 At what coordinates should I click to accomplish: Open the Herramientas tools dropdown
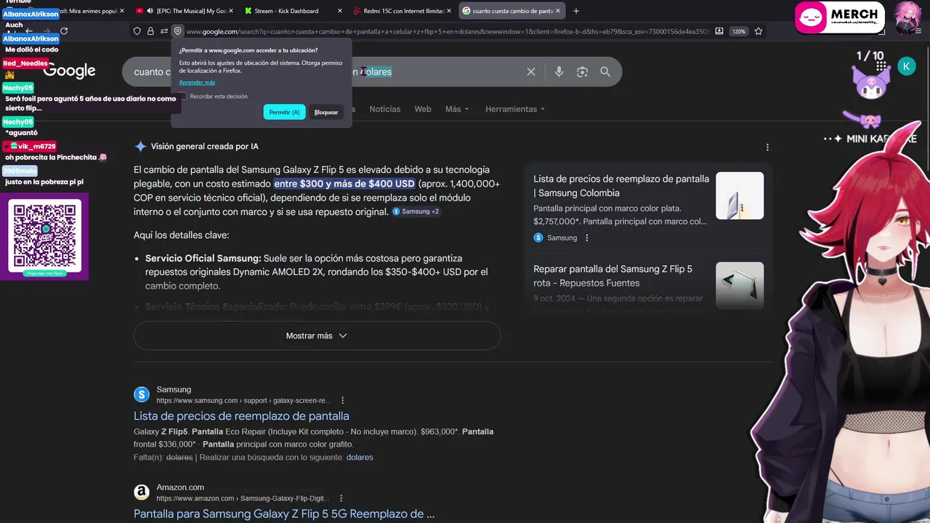(x=515, y=109)
